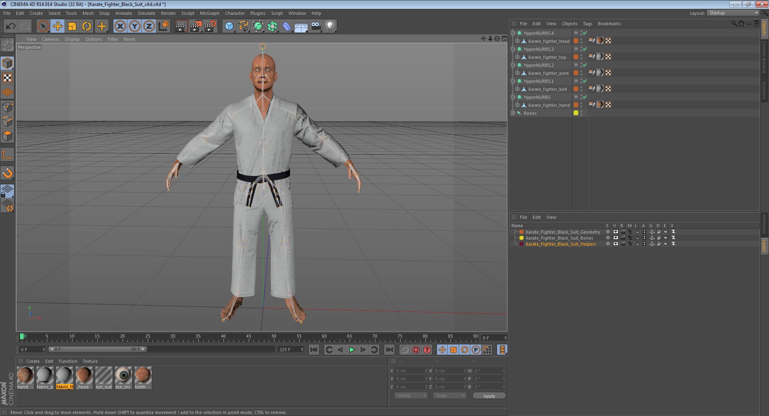Expand the Karate_fighter_pant object
The height and width of the screenshot is (416, 769).
517,73
